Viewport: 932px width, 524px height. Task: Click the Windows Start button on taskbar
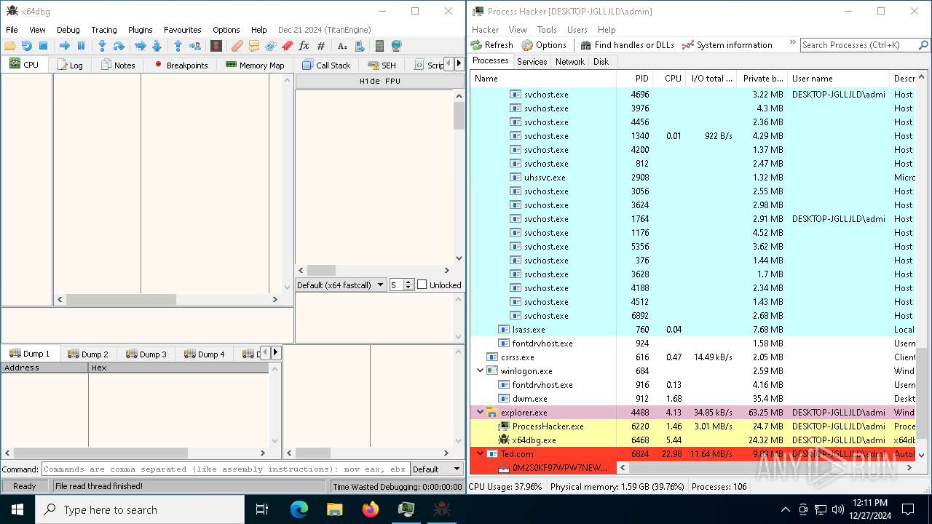click(17, 509)
